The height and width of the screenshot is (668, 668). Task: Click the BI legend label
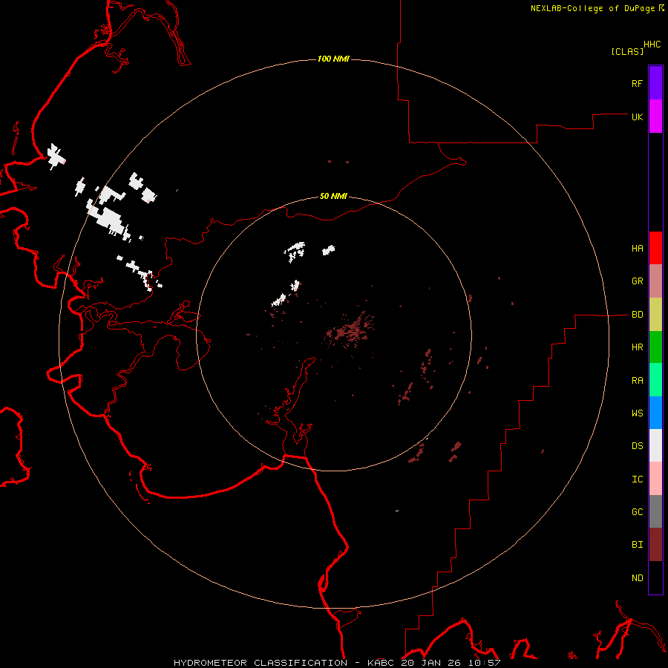point(637,545)
